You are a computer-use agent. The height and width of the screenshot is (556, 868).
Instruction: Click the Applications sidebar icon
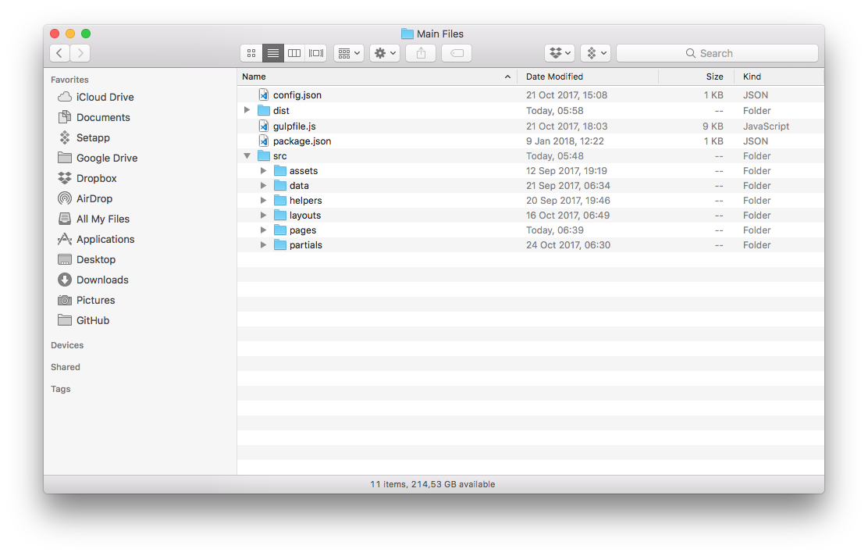point(65,239)
